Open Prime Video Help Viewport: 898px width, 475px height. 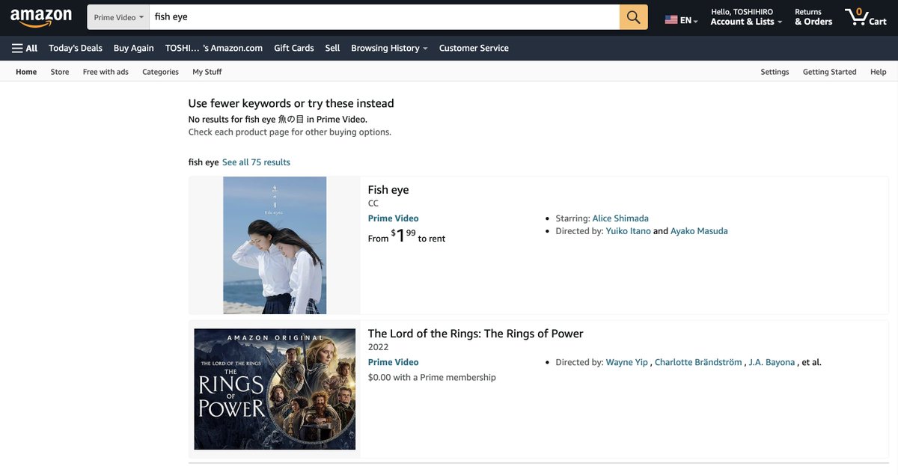pyautogui.click(x=879, y=72)
